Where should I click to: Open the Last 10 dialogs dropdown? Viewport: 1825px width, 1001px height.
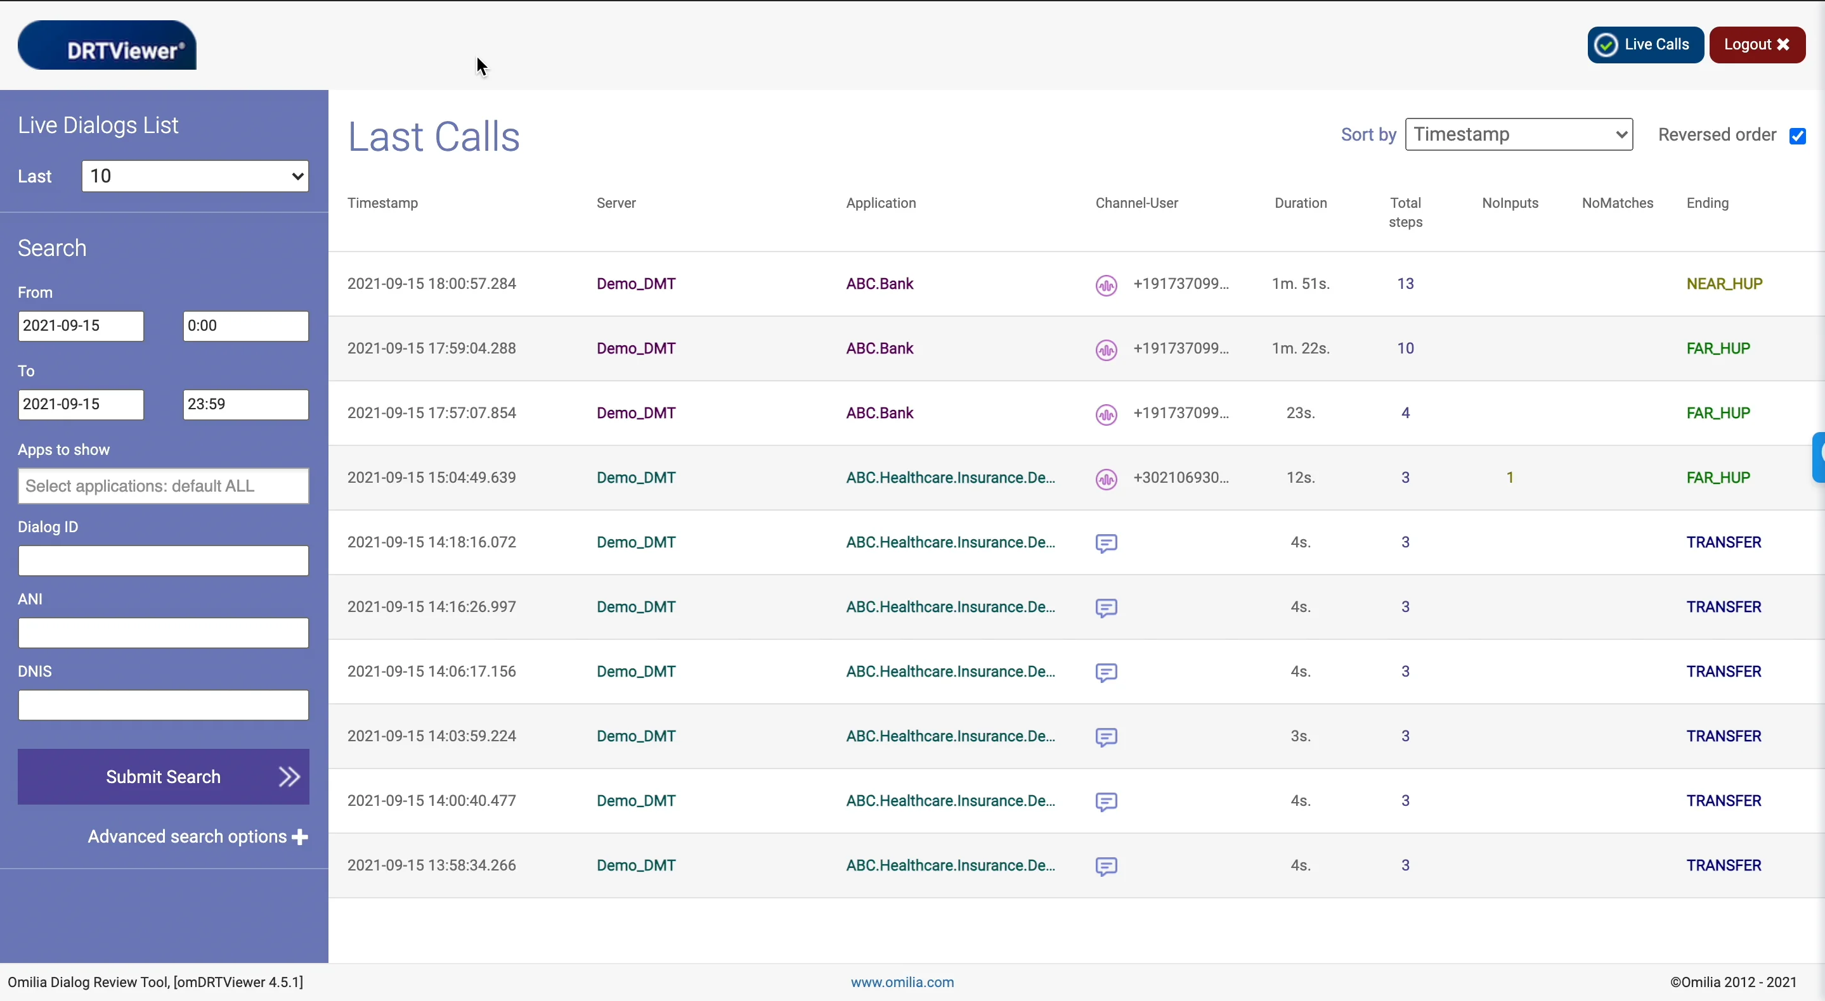(x=195, y=176)
